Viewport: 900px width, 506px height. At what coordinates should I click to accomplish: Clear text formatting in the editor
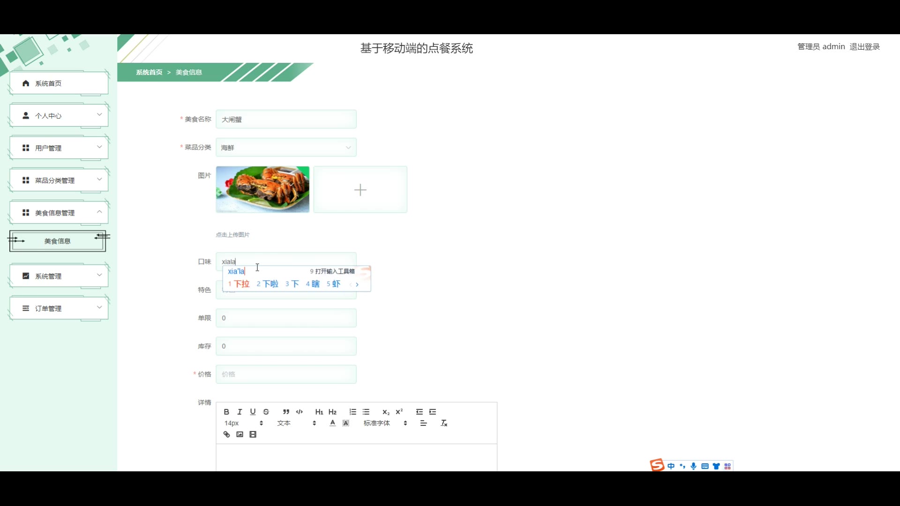pos(444,423)
